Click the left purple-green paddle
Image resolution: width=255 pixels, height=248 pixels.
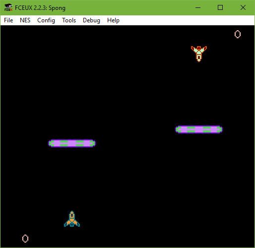(72, 143)
